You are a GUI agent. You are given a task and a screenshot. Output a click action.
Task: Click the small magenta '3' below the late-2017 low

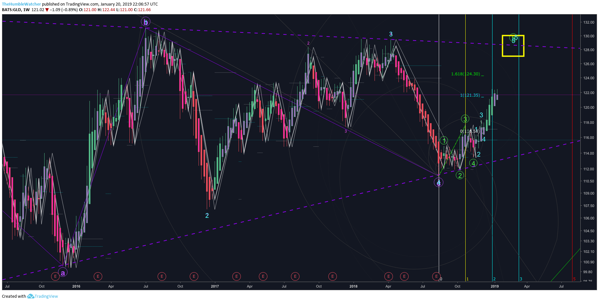click(346, 131)
